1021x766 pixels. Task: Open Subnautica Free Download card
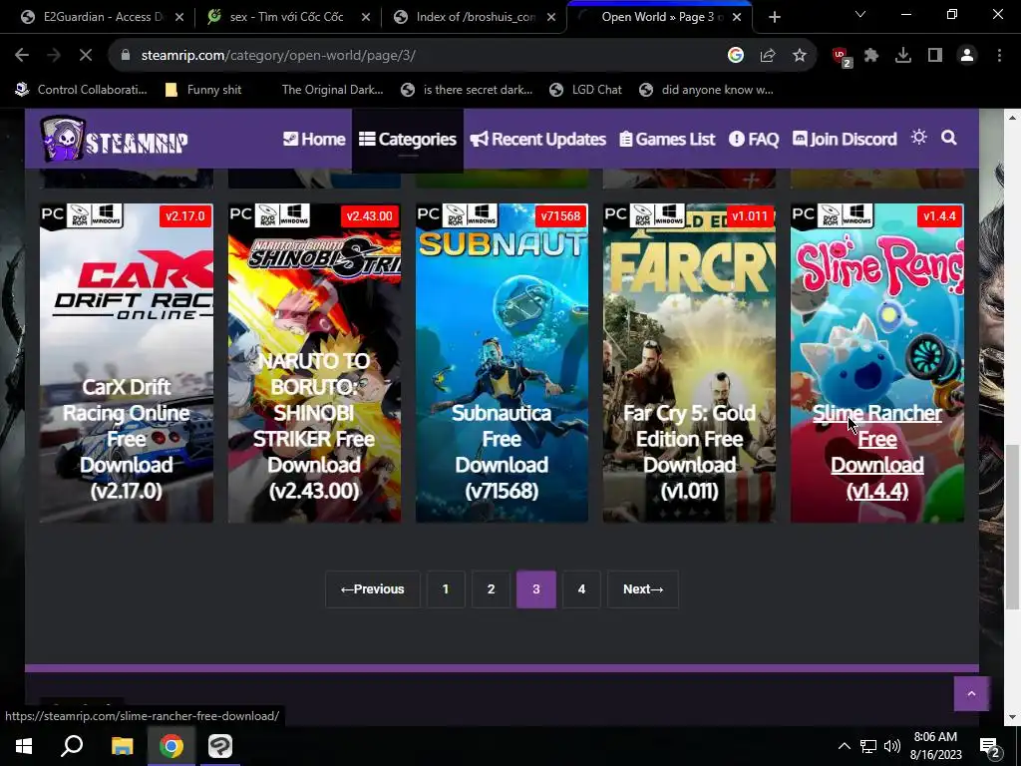502,363
